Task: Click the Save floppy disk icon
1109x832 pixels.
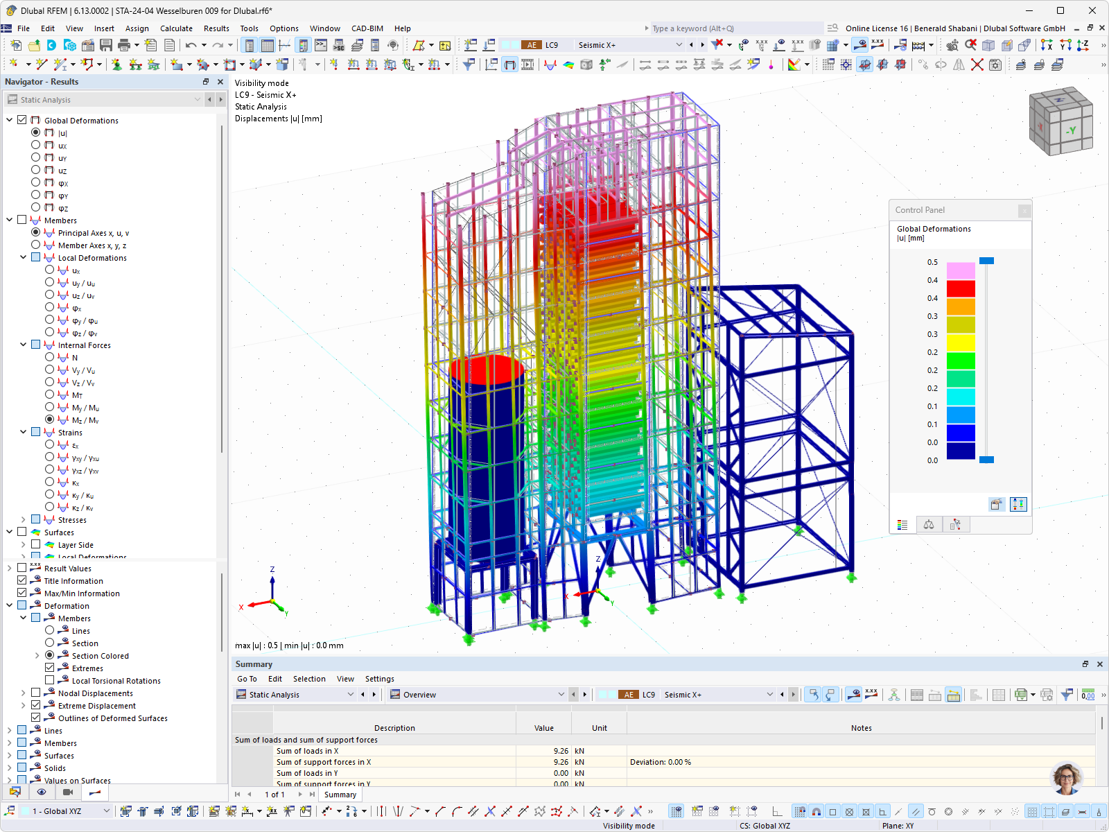Action: point(106,45)
